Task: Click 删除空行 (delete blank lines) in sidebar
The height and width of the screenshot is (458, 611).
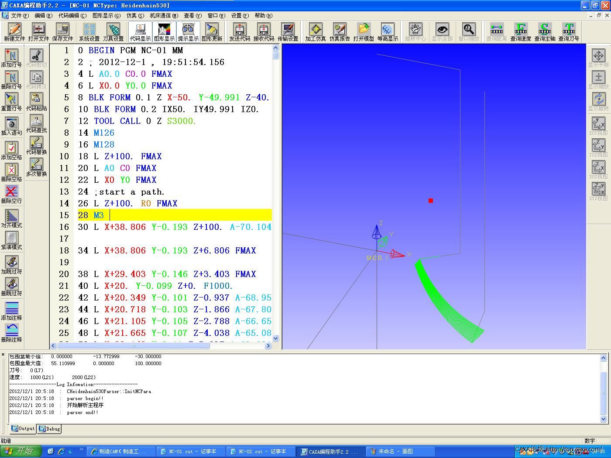Action: 11,194
